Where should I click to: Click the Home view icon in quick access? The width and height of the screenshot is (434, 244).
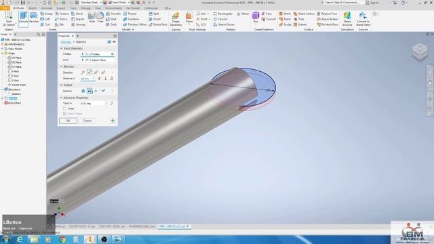click(x=44, y=3)
